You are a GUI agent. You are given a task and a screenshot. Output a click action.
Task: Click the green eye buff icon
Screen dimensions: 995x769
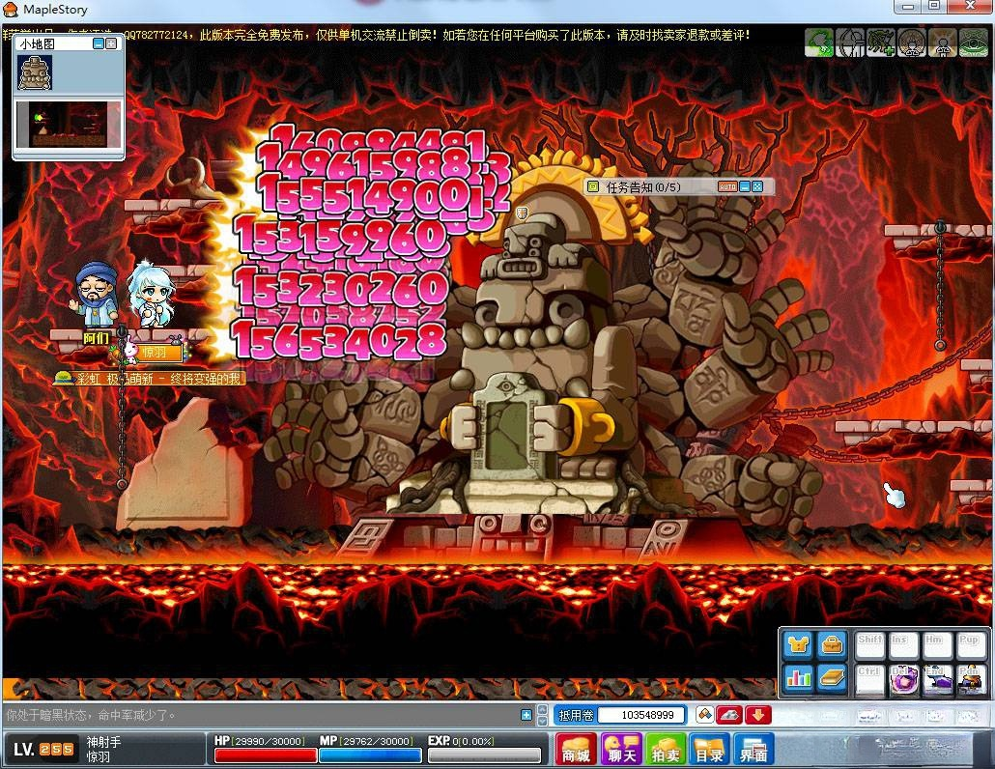[x=974, y=43]
